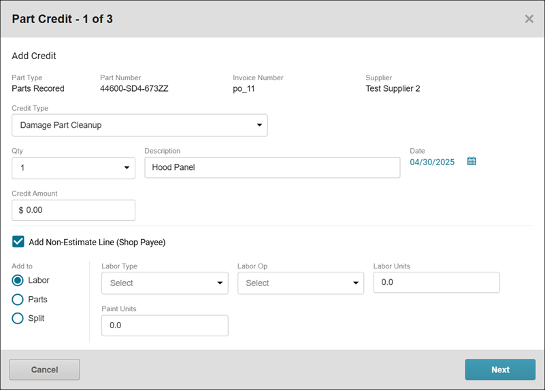Open the calendar date picker icon
This screenshot has width=545, height=390.
pyautogui.click(x=472, y=161)
